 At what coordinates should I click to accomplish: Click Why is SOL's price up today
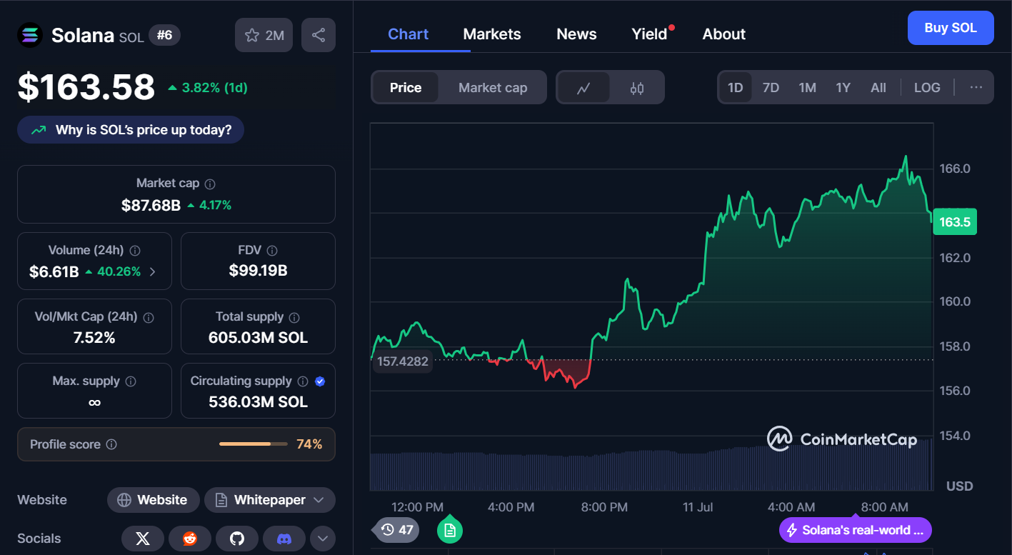[x=131, y=130]
